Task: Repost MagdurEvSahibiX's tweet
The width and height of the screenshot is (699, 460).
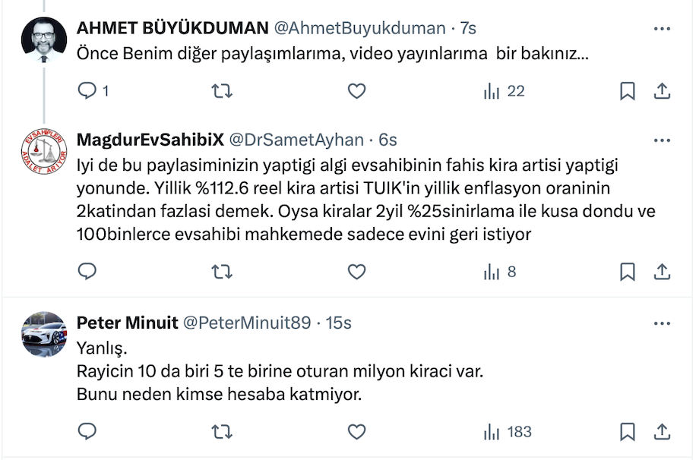Action: click(x=221, y=271)
